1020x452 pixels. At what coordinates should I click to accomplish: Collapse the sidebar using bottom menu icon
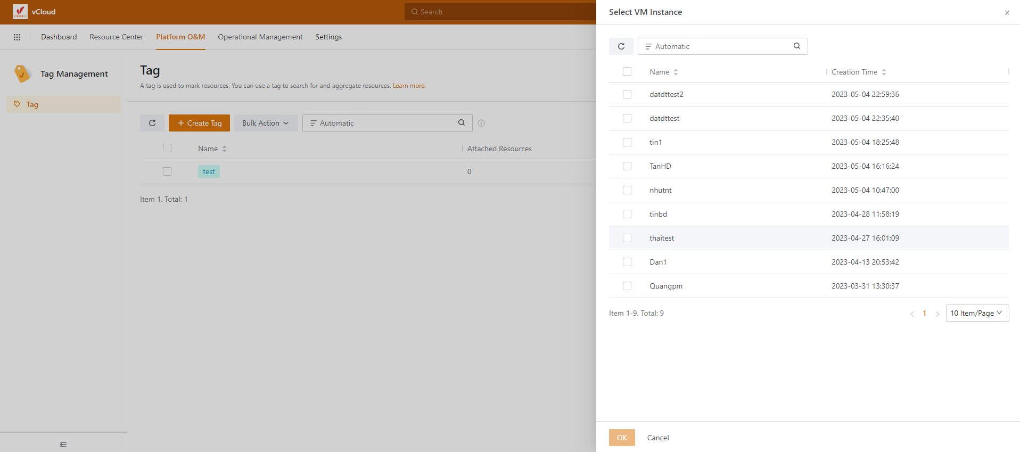click(63, 445)
